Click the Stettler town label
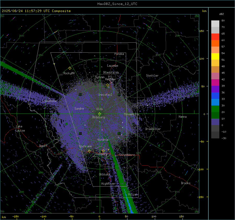Viewport: 235px width, 220px height. point(152,76)
